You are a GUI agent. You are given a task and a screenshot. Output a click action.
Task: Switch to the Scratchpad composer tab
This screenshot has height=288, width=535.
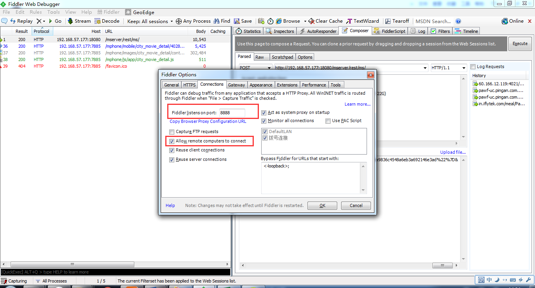282,57
